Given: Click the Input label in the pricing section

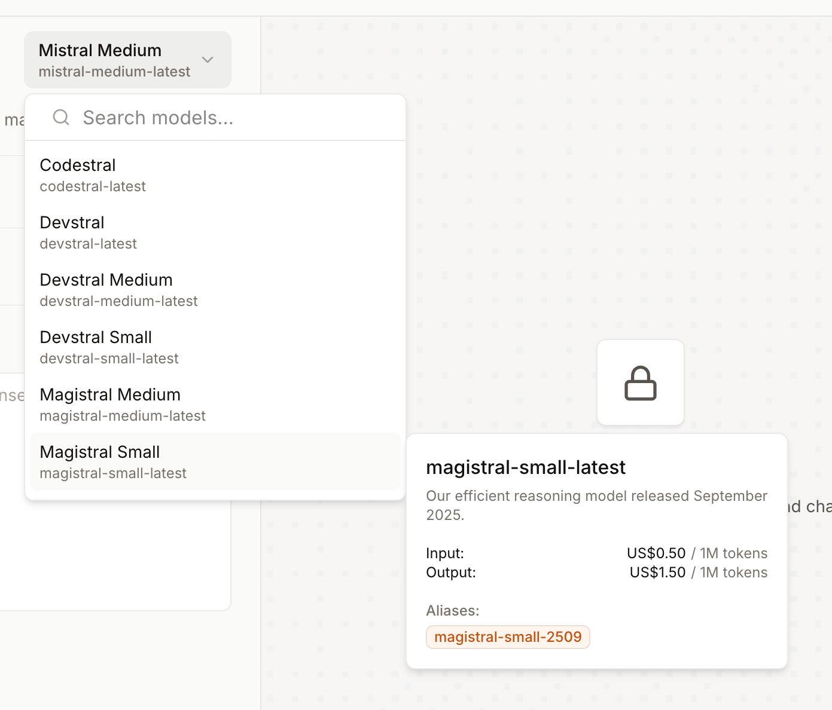Looking at the screenshot, I should click(x=444, y=553).
